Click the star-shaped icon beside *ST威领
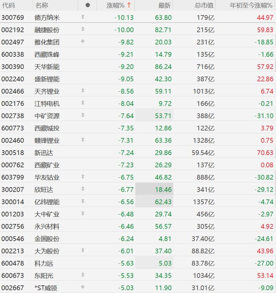Viewport: 276px width, 293px height. [82, 287]
